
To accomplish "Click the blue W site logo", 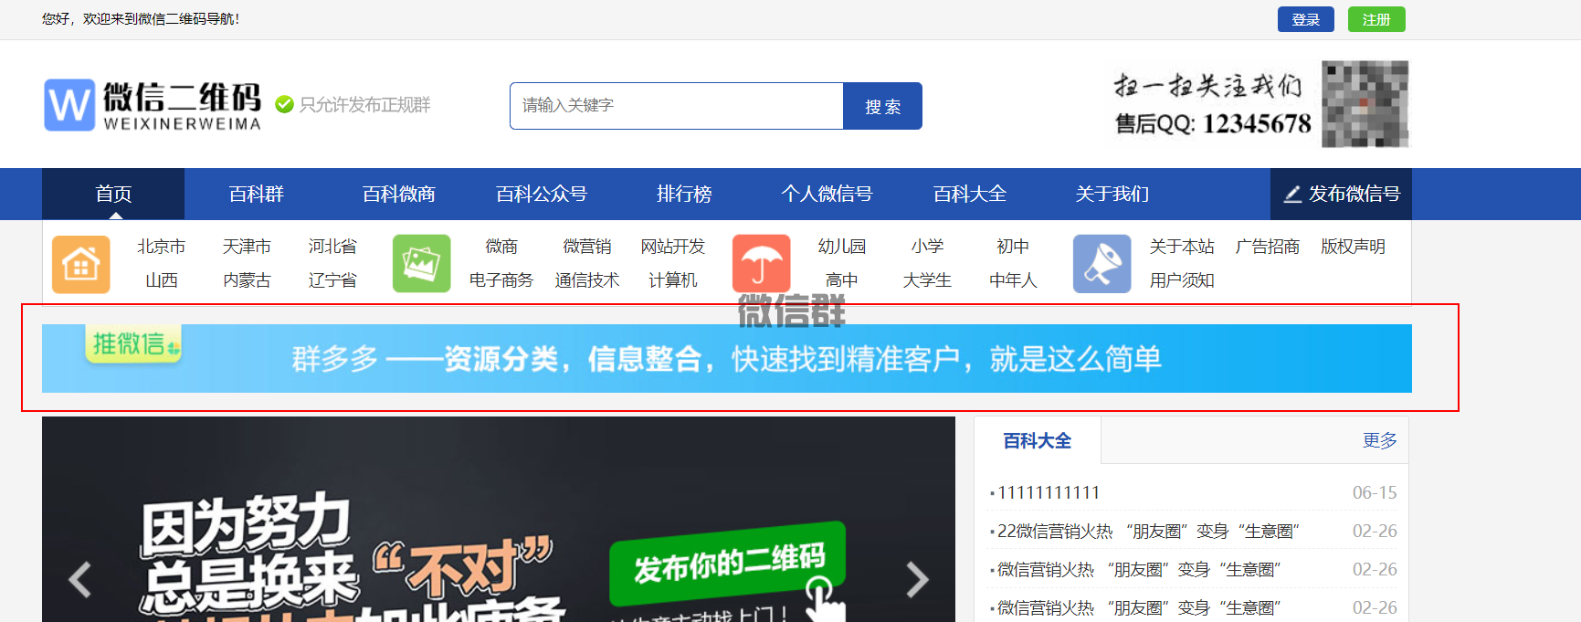I will tap(69, 105).
